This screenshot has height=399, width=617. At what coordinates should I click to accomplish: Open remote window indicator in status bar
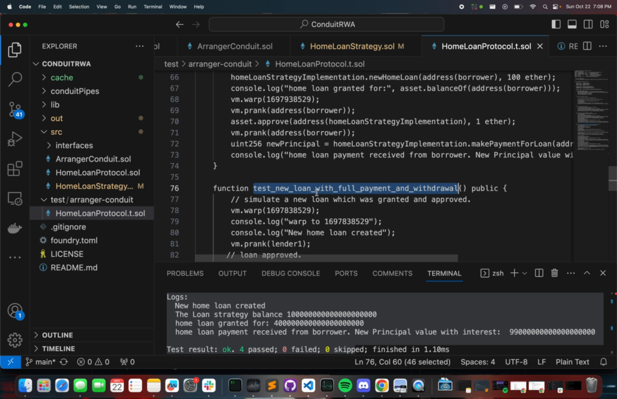10,362
